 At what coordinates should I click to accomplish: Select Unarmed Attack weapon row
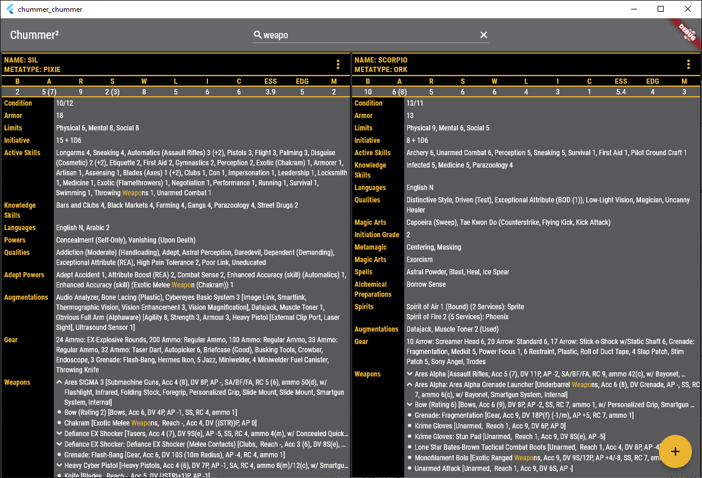click(x=493, y=469)
